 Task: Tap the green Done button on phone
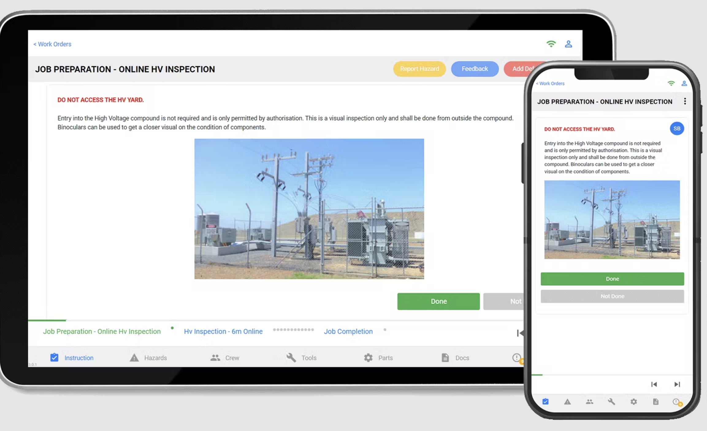612,279
